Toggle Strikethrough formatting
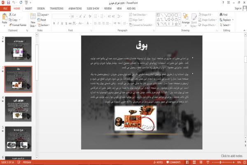Image resolution: width=247 pixels, height=165 pixels. (x=70, y=24)
